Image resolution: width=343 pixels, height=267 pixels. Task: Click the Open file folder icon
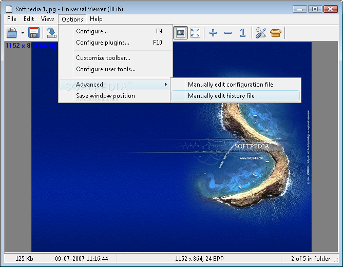tap(12, 33)
